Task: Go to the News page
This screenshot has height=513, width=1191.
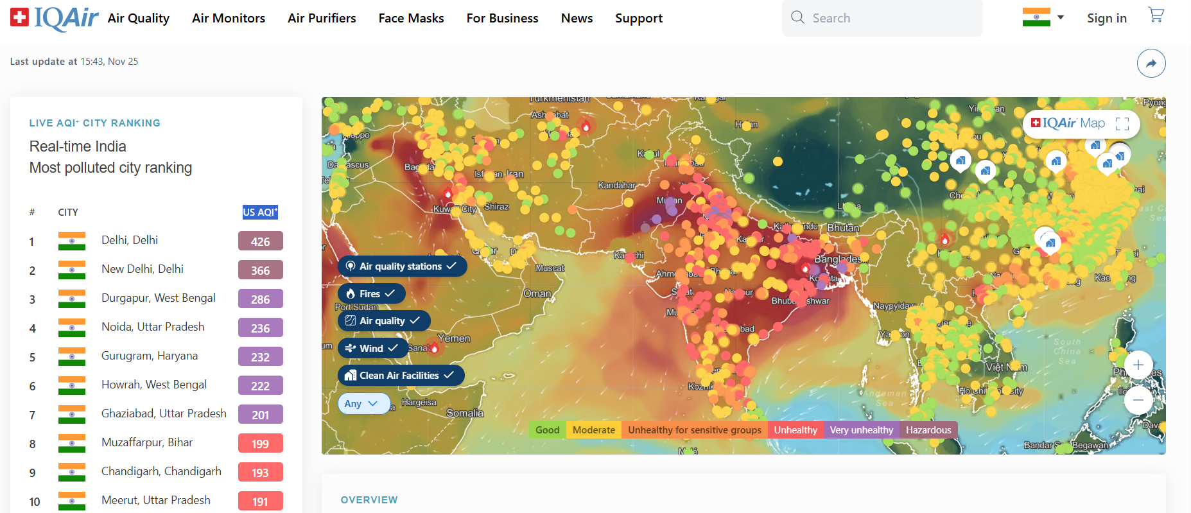Action: click(577, 18)
